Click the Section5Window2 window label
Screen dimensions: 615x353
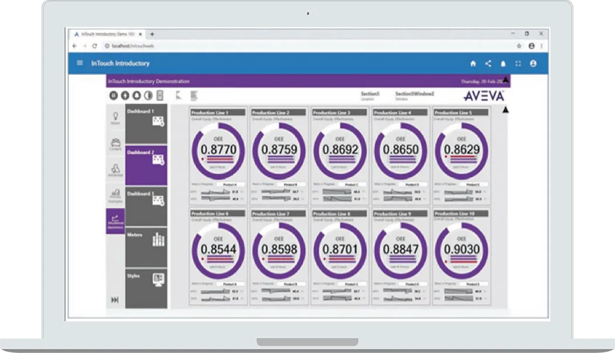pos(415,95)
